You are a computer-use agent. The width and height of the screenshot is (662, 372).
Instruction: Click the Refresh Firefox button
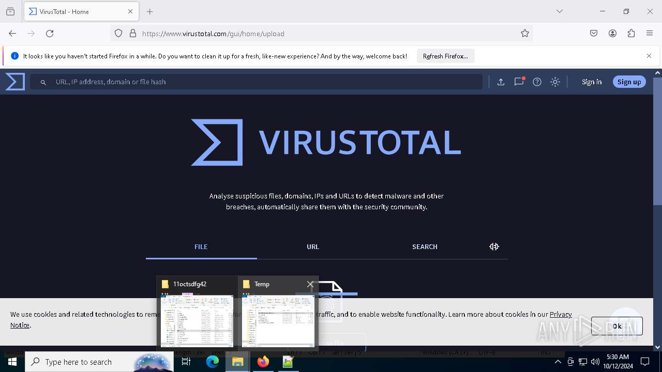click(x=445, y=56)
